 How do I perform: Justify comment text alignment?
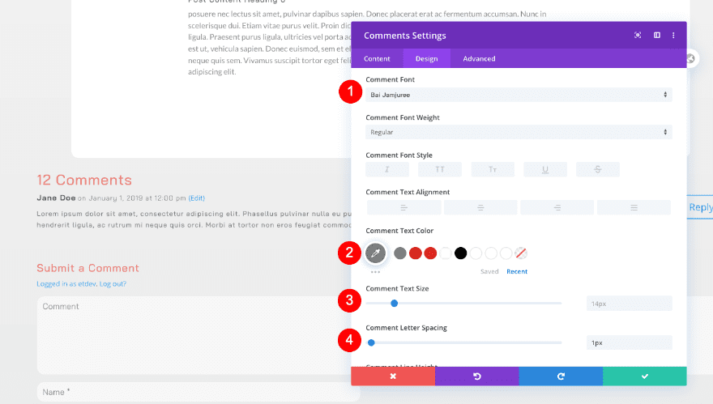click(x=634, y=208)
